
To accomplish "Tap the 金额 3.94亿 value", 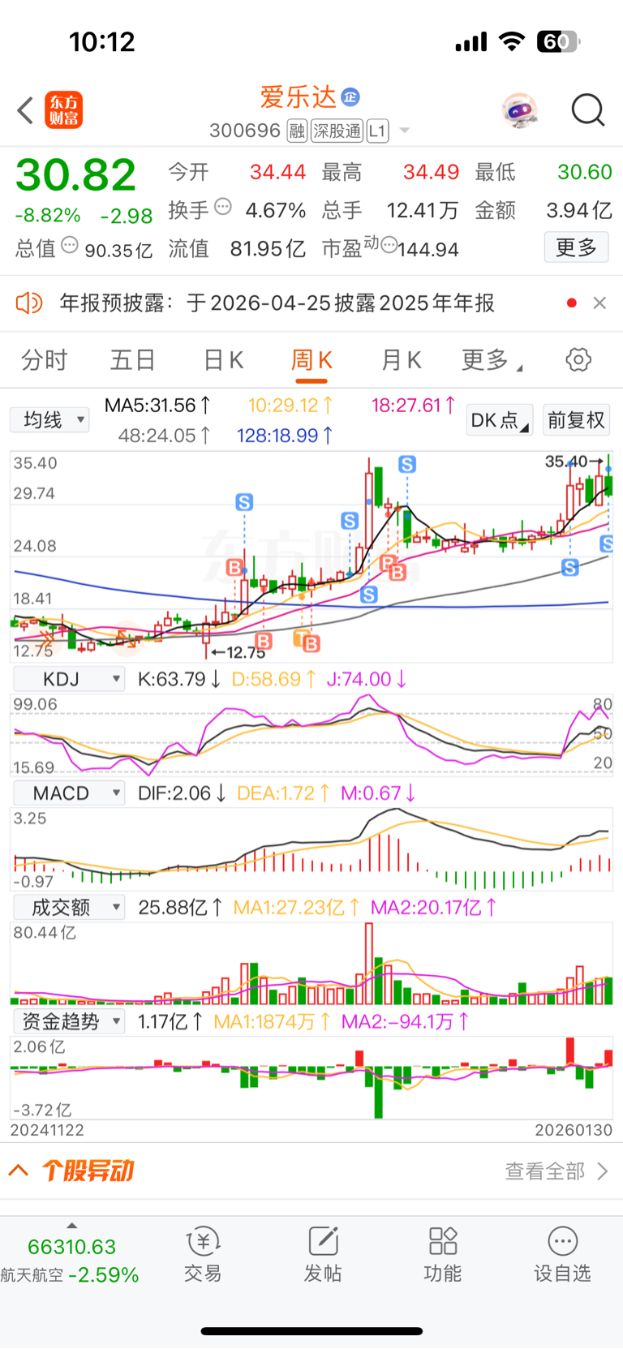I will point(578,210).
